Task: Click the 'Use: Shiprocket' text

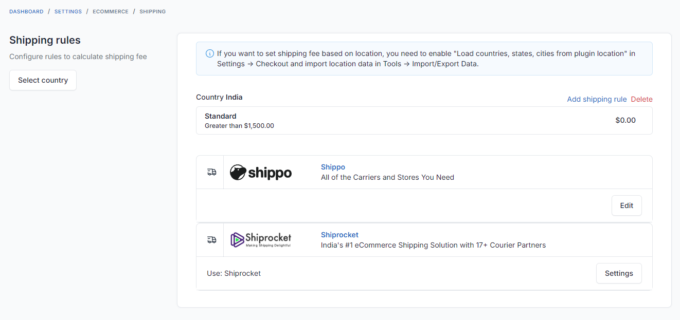Action: click(234, 273)
